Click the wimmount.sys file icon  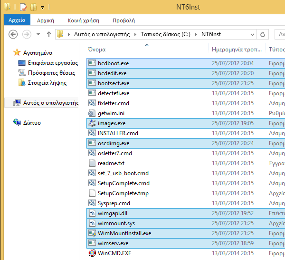pos(92,223)
